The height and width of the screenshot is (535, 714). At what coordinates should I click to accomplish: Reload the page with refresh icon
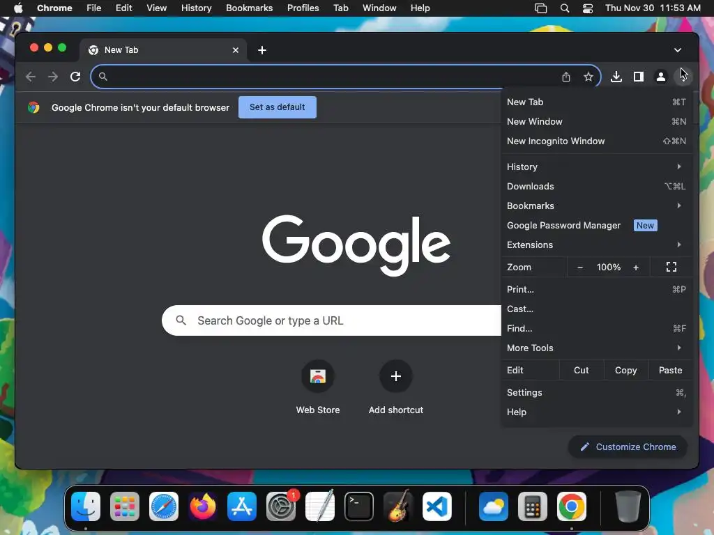click(75, 77)
